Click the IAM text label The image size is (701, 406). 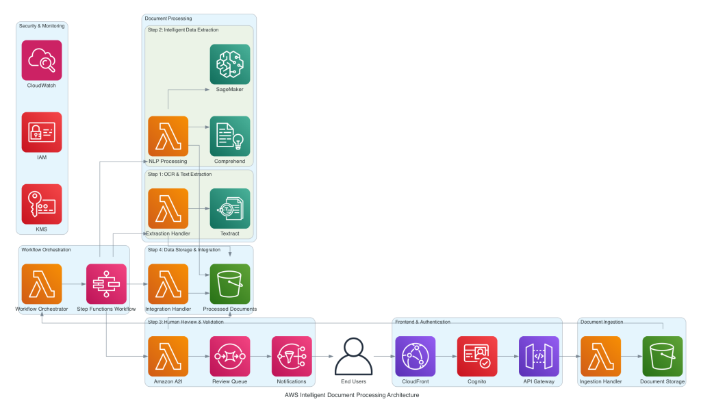click(42, 157)
